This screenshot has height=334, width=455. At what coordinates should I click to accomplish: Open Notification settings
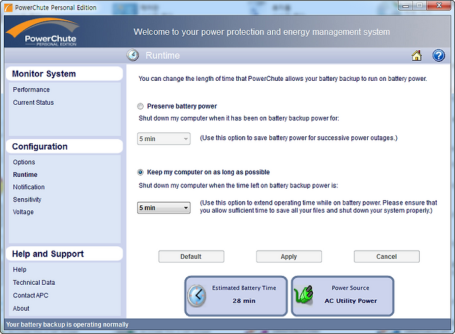28,187
